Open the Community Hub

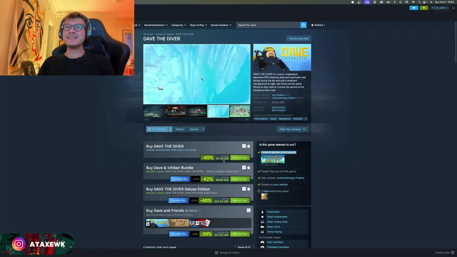[298, 39]
